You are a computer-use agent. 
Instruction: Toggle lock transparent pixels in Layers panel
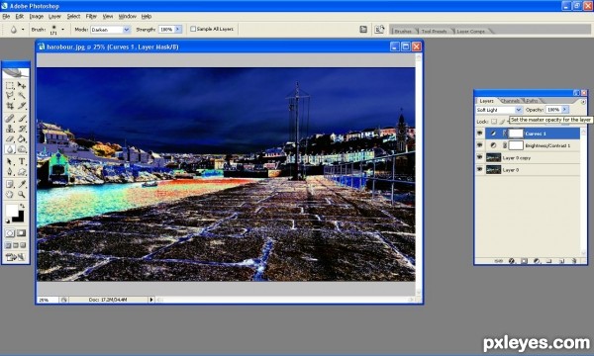coord(494,122)
